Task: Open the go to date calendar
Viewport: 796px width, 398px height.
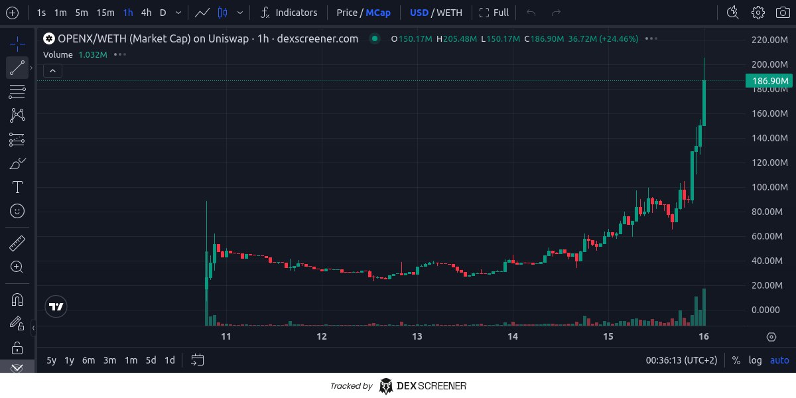Action: (197, 360)
